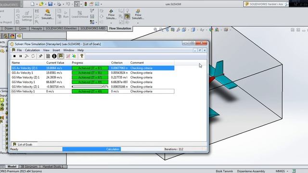
Task: Click the refresh icon in solver toolbar
Action: [33, 56]
